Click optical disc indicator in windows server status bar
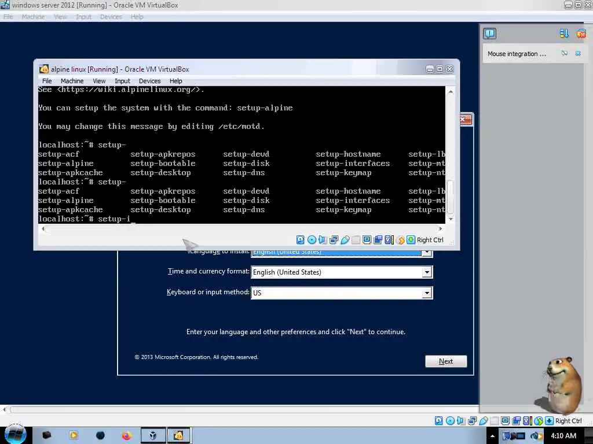 click(450, 421)
